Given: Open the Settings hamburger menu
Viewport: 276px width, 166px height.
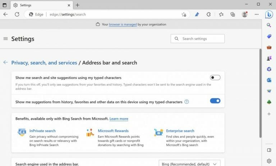Looking at the screenshot, I should click(6, 39).
